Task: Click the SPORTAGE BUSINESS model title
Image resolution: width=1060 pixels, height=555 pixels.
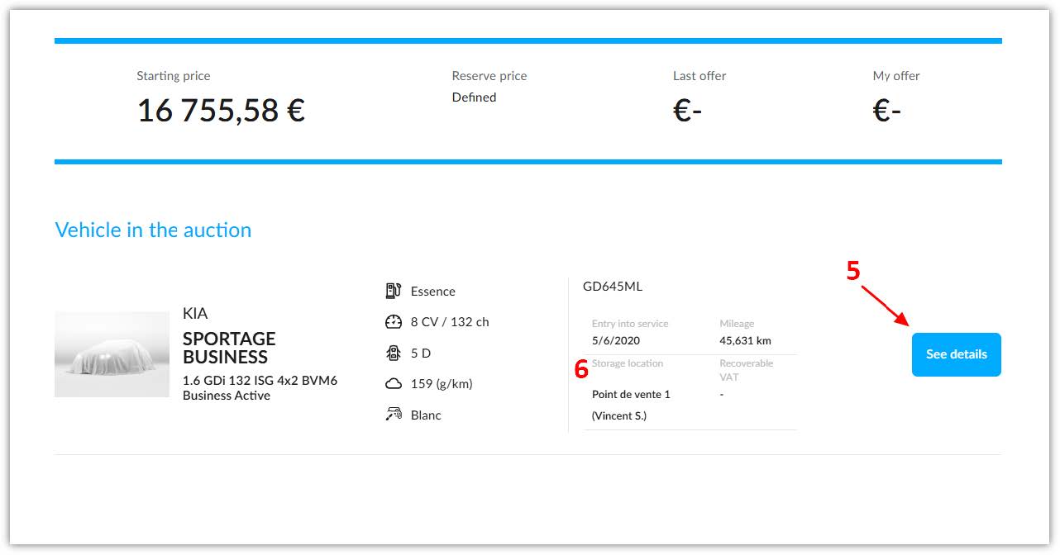Action: (229, 348)
